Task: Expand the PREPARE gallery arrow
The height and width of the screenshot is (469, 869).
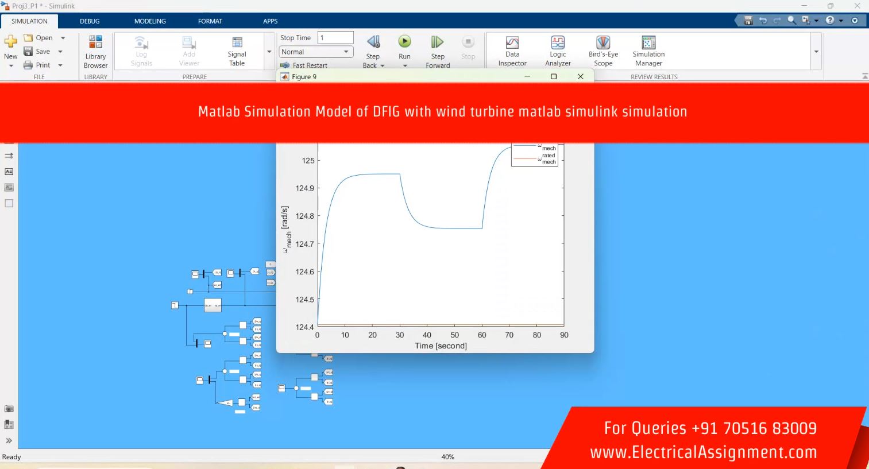Action: pos(269,52)
